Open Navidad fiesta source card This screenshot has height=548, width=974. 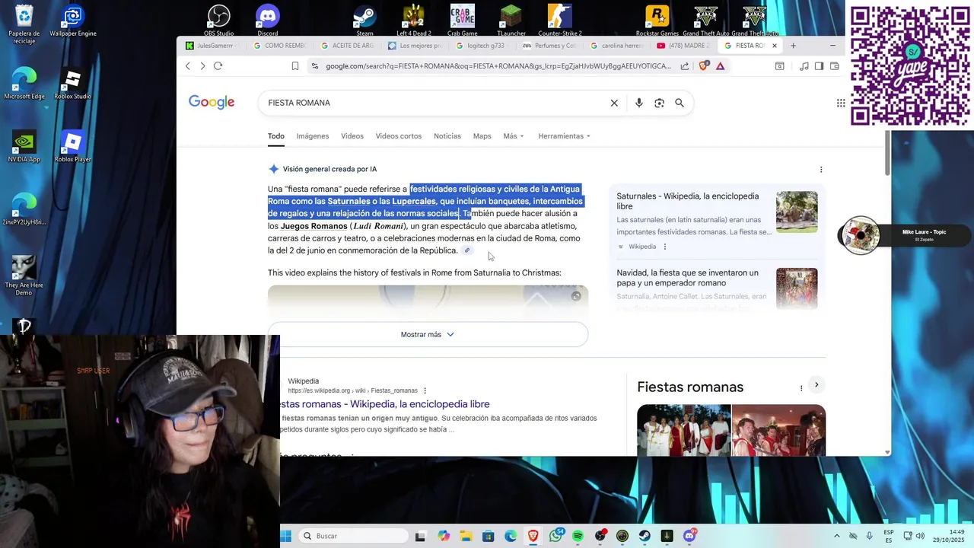(x=717, y=288)
